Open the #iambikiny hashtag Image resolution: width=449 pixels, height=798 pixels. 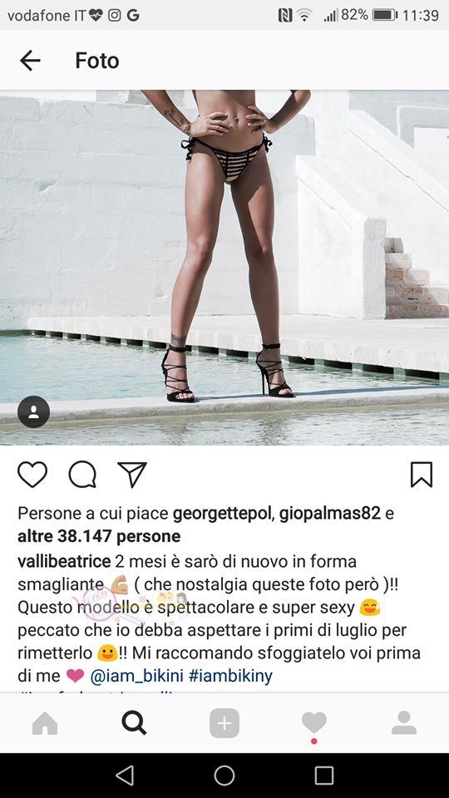click(230, 677)
